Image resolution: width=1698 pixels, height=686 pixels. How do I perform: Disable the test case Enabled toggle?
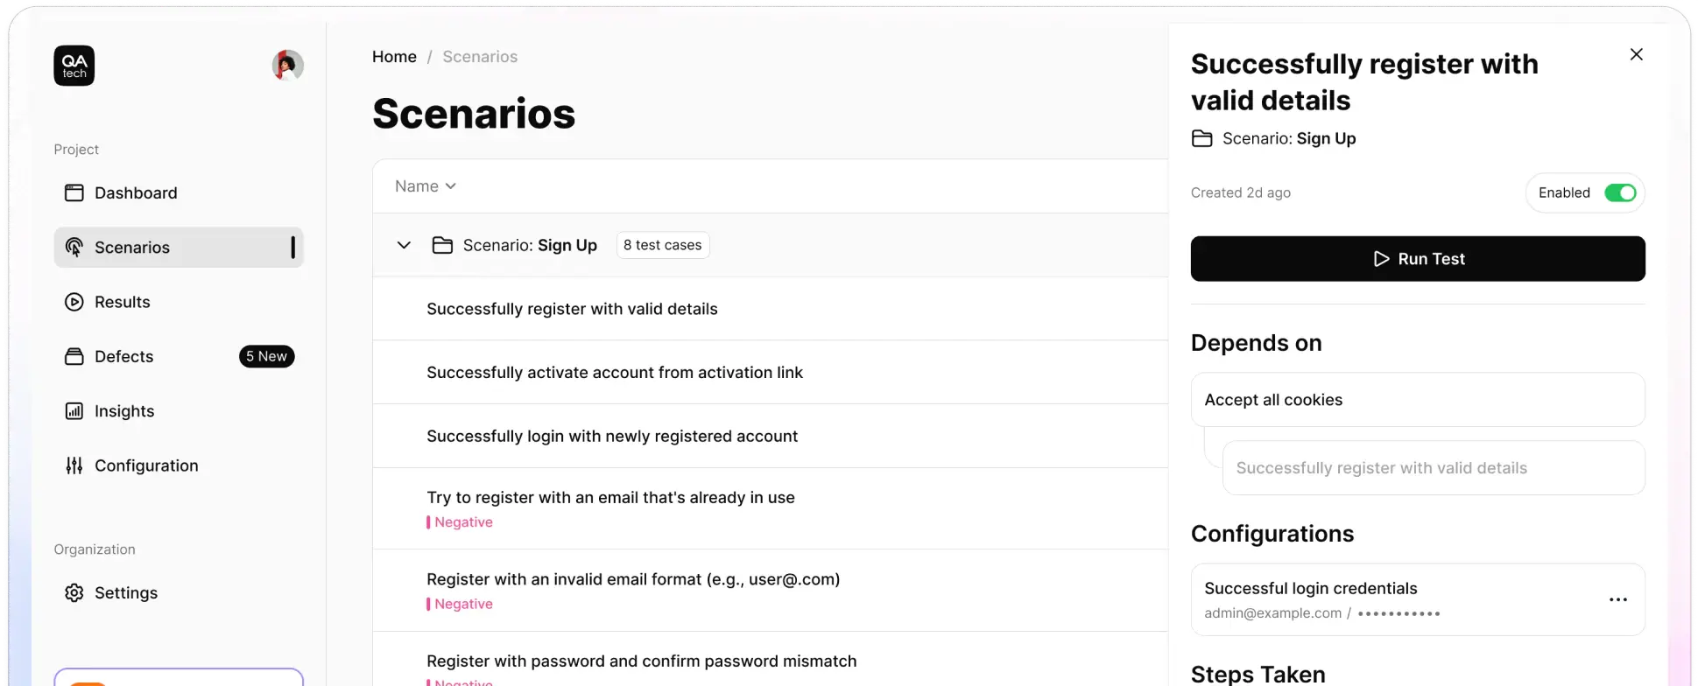[1619, 192]
